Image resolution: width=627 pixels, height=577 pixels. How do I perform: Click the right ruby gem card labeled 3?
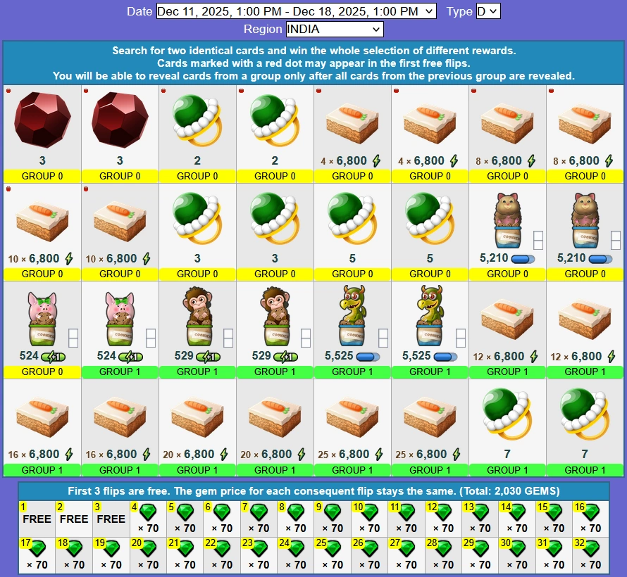tap(120, 134)
